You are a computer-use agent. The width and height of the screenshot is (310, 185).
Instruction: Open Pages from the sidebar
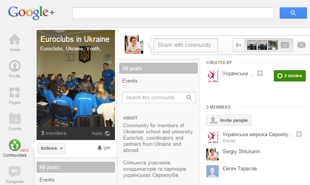pyautogui.click(x=15, y=96)
